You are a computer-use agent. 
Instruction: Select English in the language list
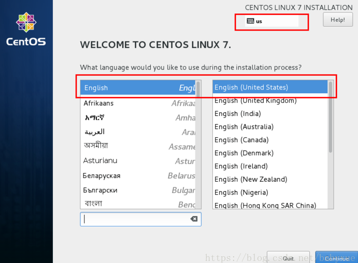pos(138,88)
